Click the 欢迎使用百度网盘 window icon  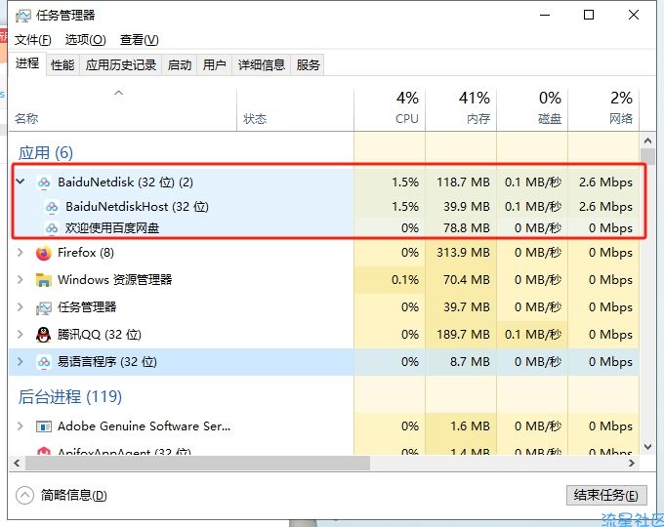pos(52,228)
